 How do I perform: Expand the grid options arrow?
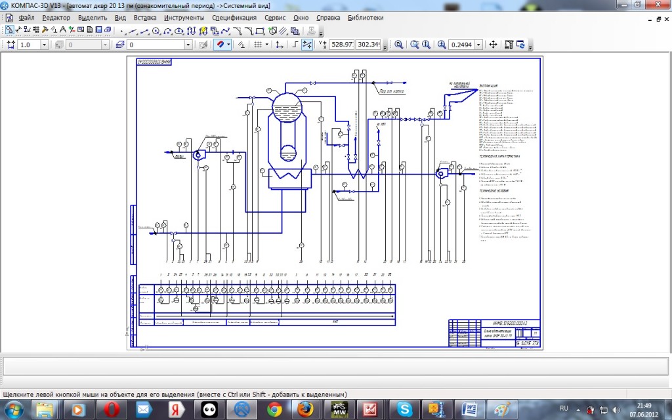266,45
